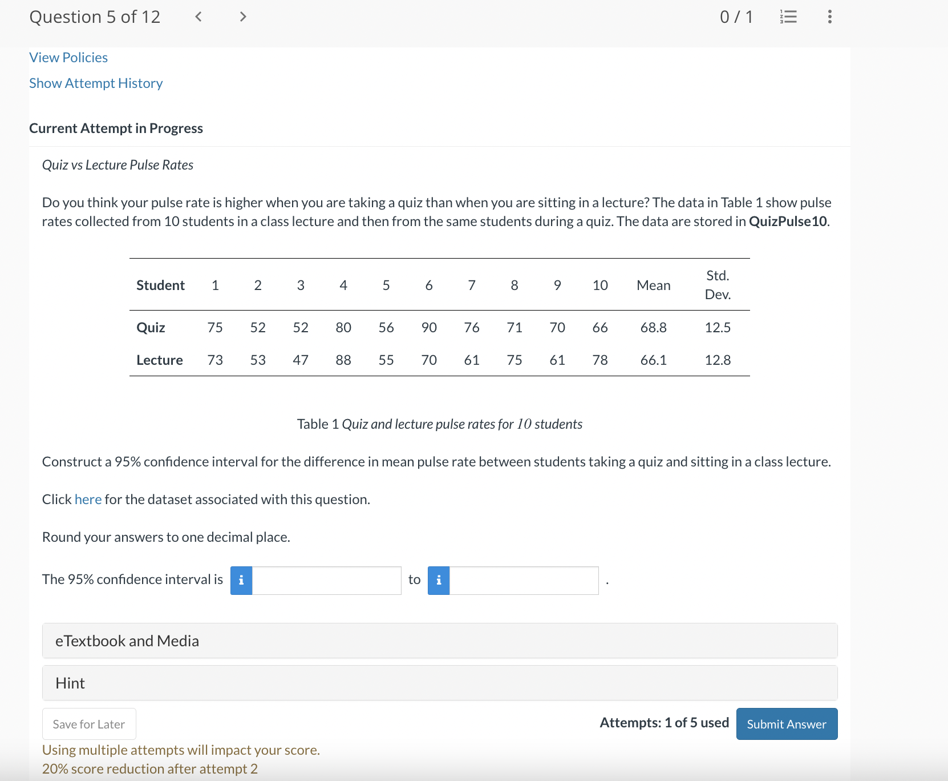Click Save for Later
The width and height of the screenshot is (948, 781).
[x=88, y=724]
